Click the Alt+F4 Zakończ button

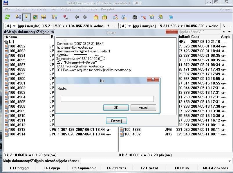point(215,168)
